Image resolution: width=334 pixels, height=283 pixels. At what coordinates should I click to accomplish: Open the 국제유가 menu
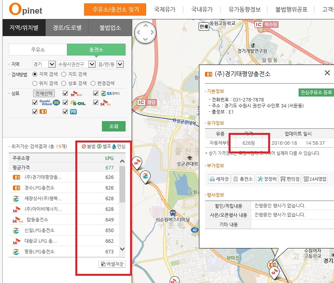pyautogui.click(x=165, y=9)
